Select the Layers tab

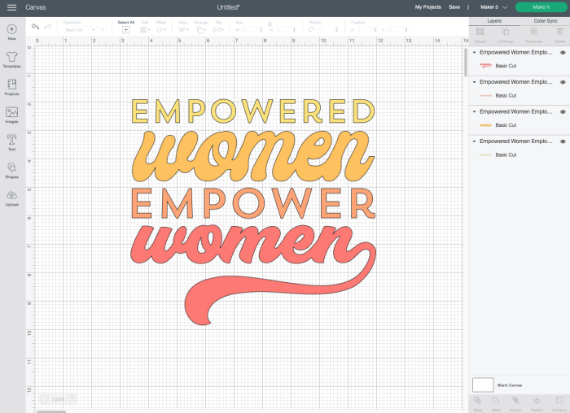[x=494, y=20]
